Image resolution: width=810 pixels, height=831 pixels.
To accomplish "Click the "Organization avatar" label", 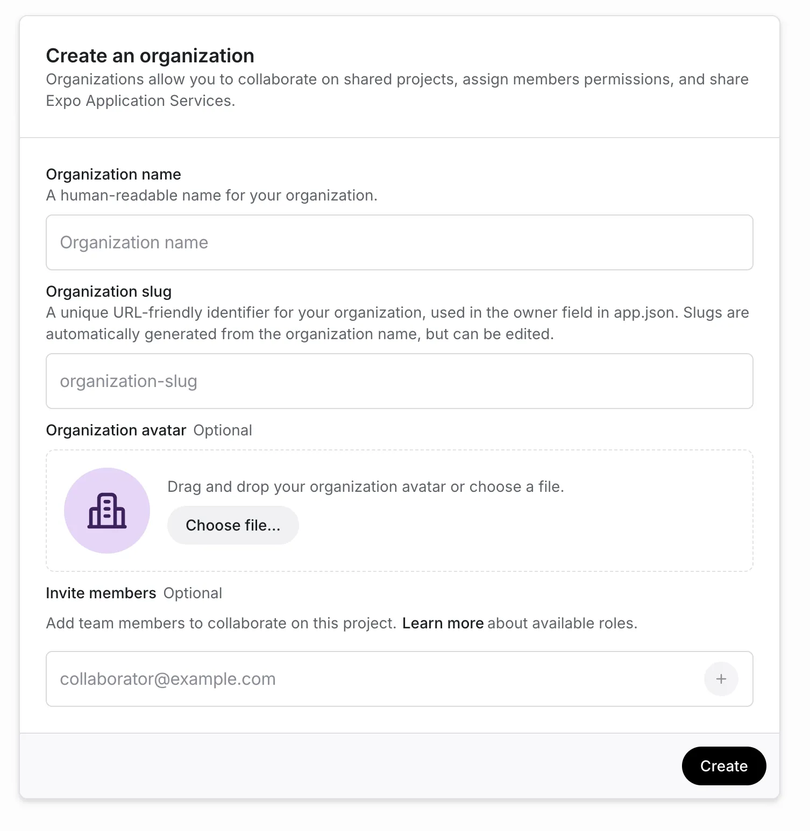I will click(x=116, y=430).
